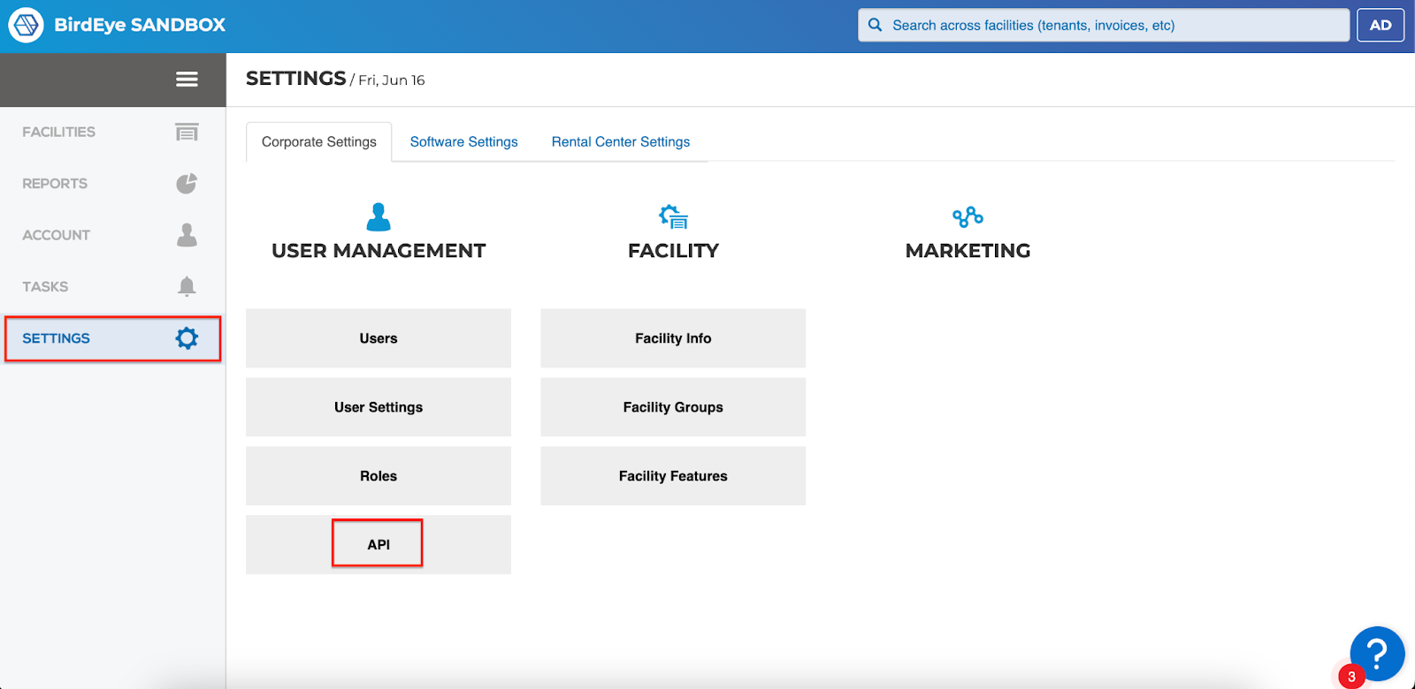Click the BirdEye logo icon
This screenshot has width=1415, height=689.
[26, 25]
